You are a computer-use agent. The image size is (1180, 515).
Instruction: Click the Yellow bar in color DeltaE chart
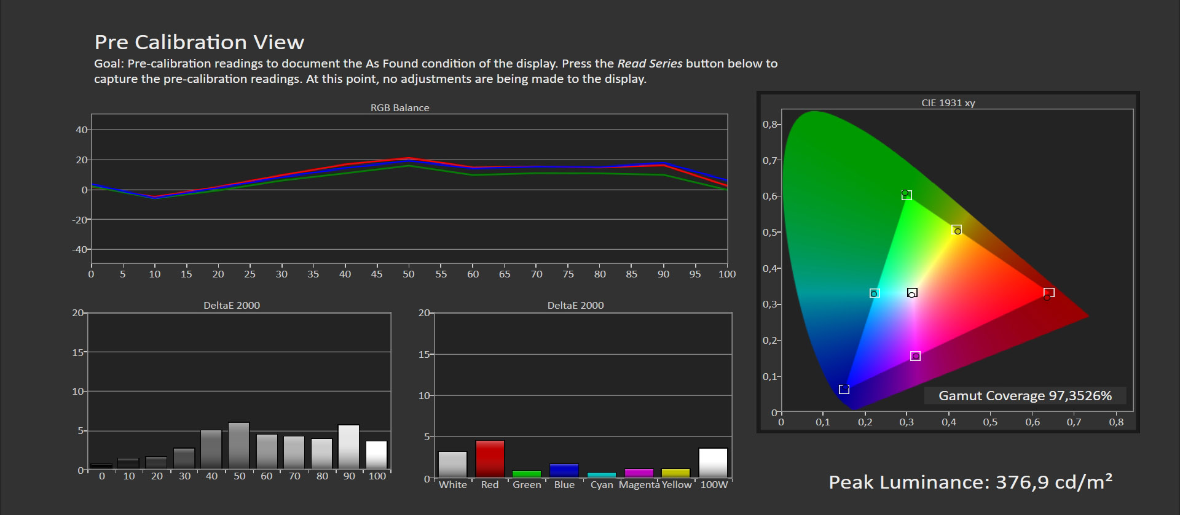[x=676, y=473]
